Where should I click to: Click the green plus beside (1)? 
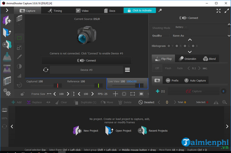click(x=157, y=91)
